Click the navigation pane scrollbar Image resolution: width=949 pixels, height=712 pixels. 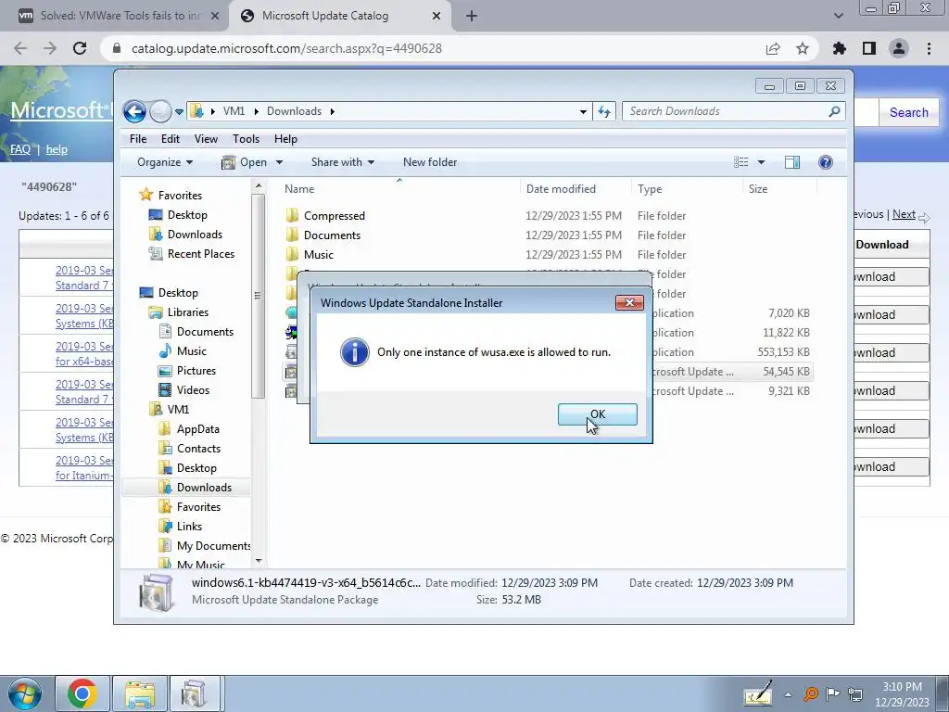(x=259, y=296)
